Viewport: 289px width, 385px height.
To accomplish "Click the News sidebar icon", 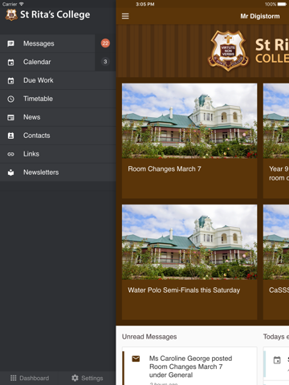I will coord(10,117).
